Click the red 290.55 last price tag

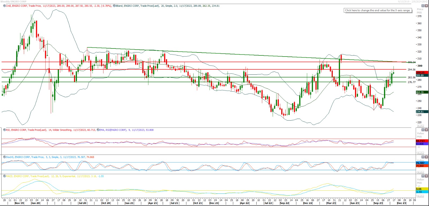420,72
